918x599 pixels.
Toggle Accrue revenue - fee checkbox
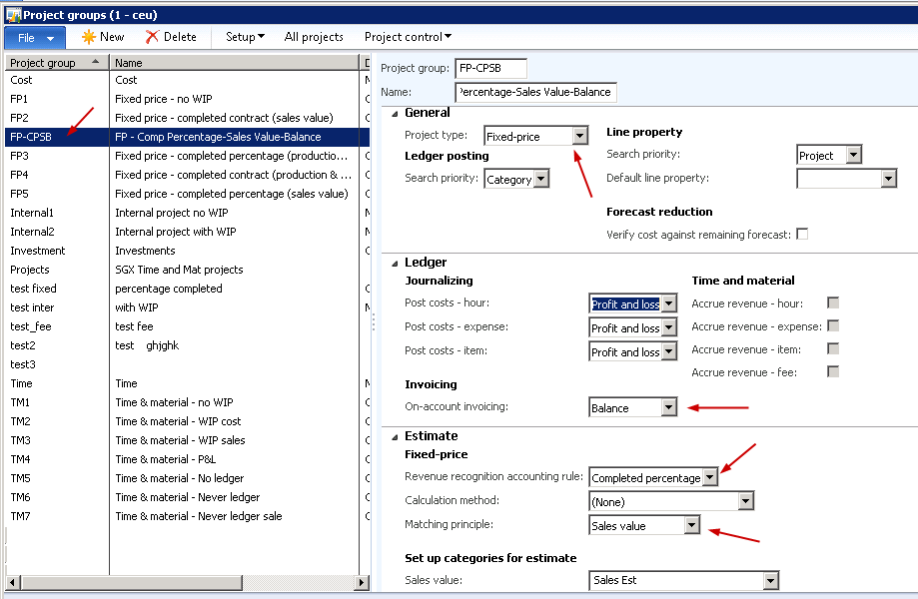click(833, 371)
